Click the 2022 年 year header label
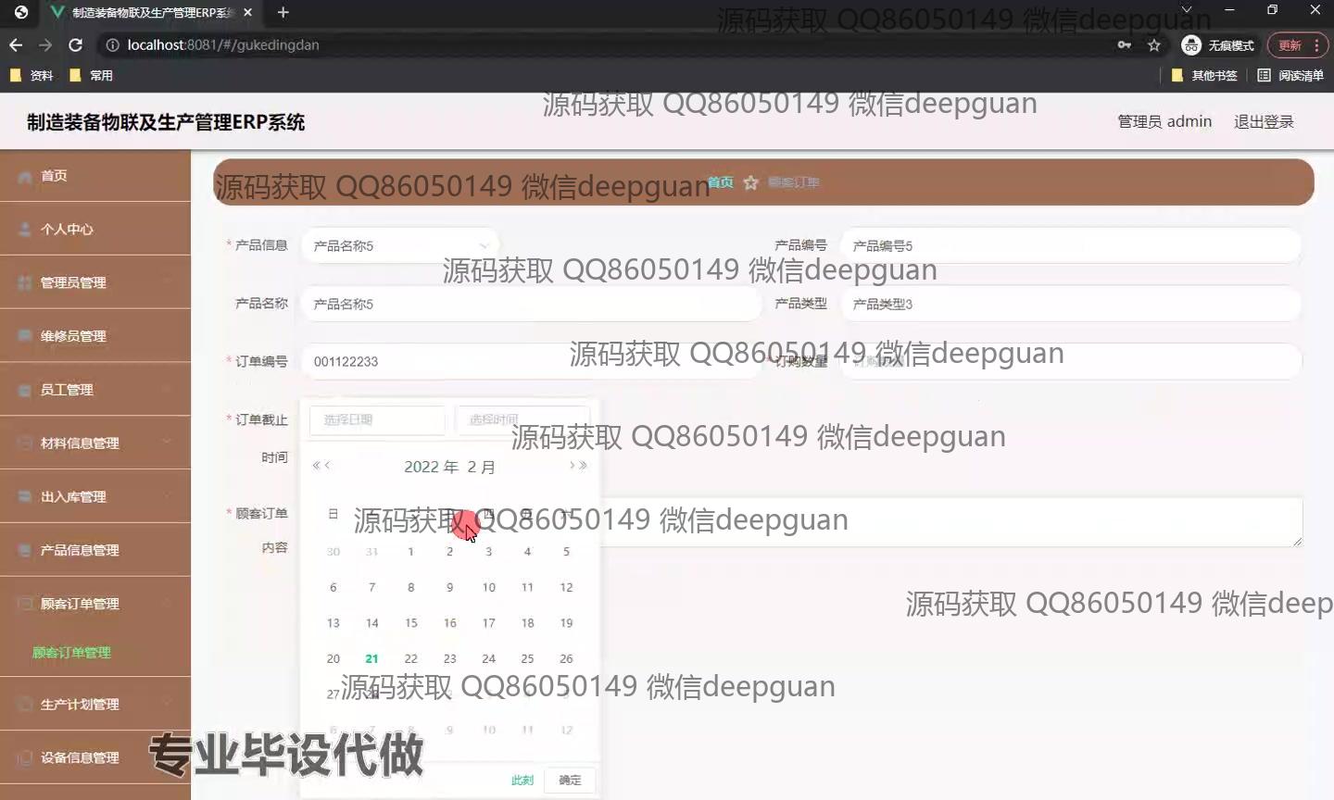 431,467
